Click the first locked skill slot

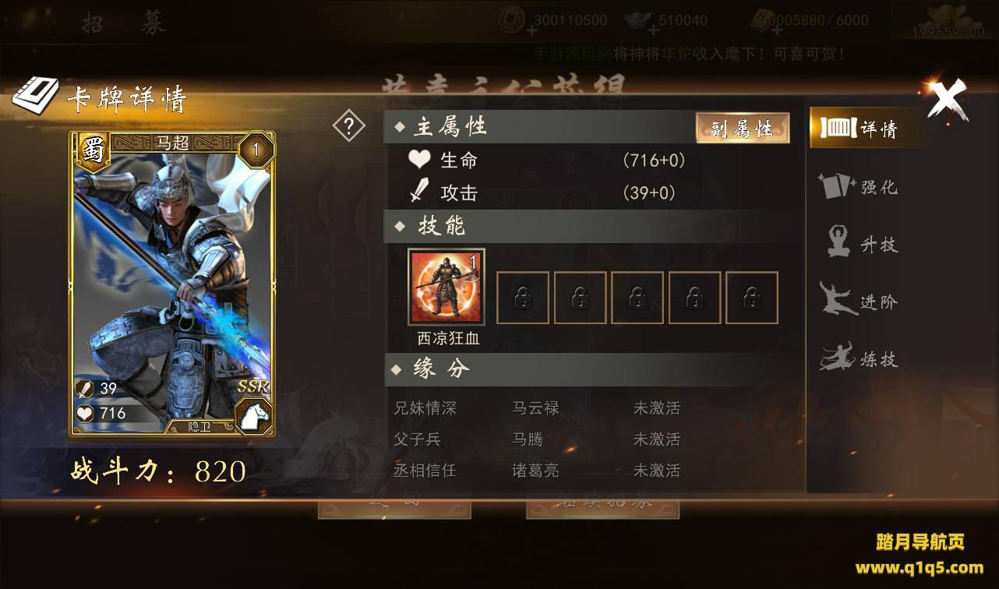click(523, 298)
